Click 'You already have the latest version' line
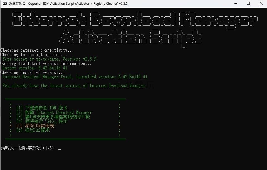This screenshot has width=267, height=170. [x=75, y=86]
